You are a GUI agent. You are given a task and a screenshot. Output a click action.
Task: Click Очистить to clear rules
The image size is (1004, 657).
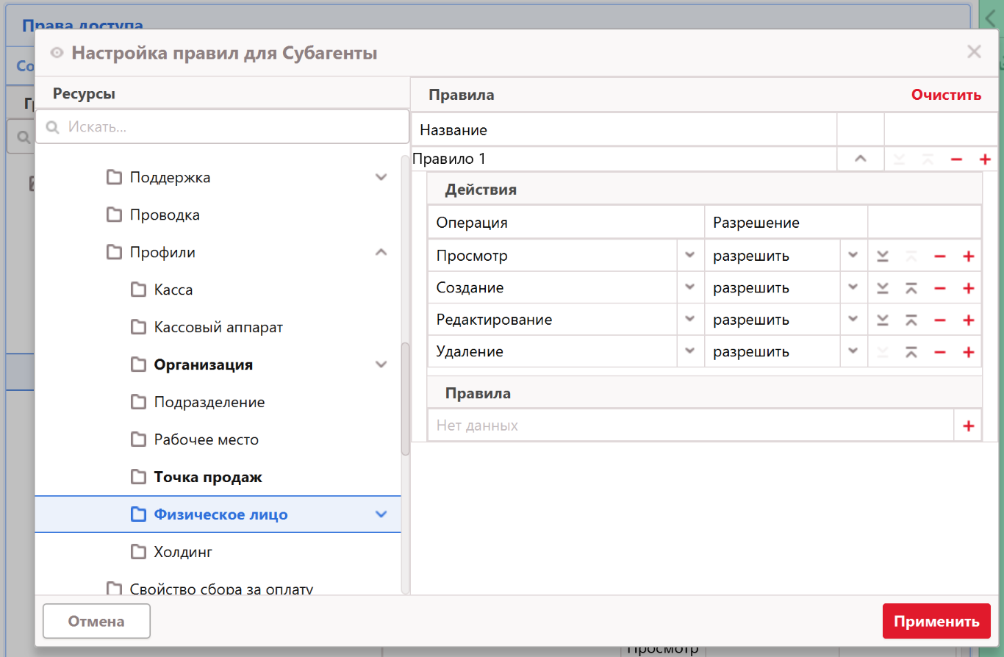tap(945, 95)
